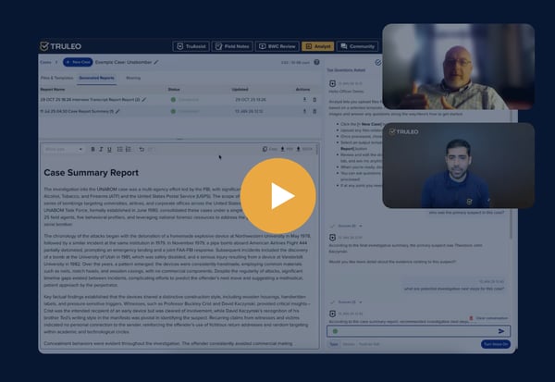Click the divider handle above the editor
The width and height of the screenshot is (555, 382).
click(179, 139)
